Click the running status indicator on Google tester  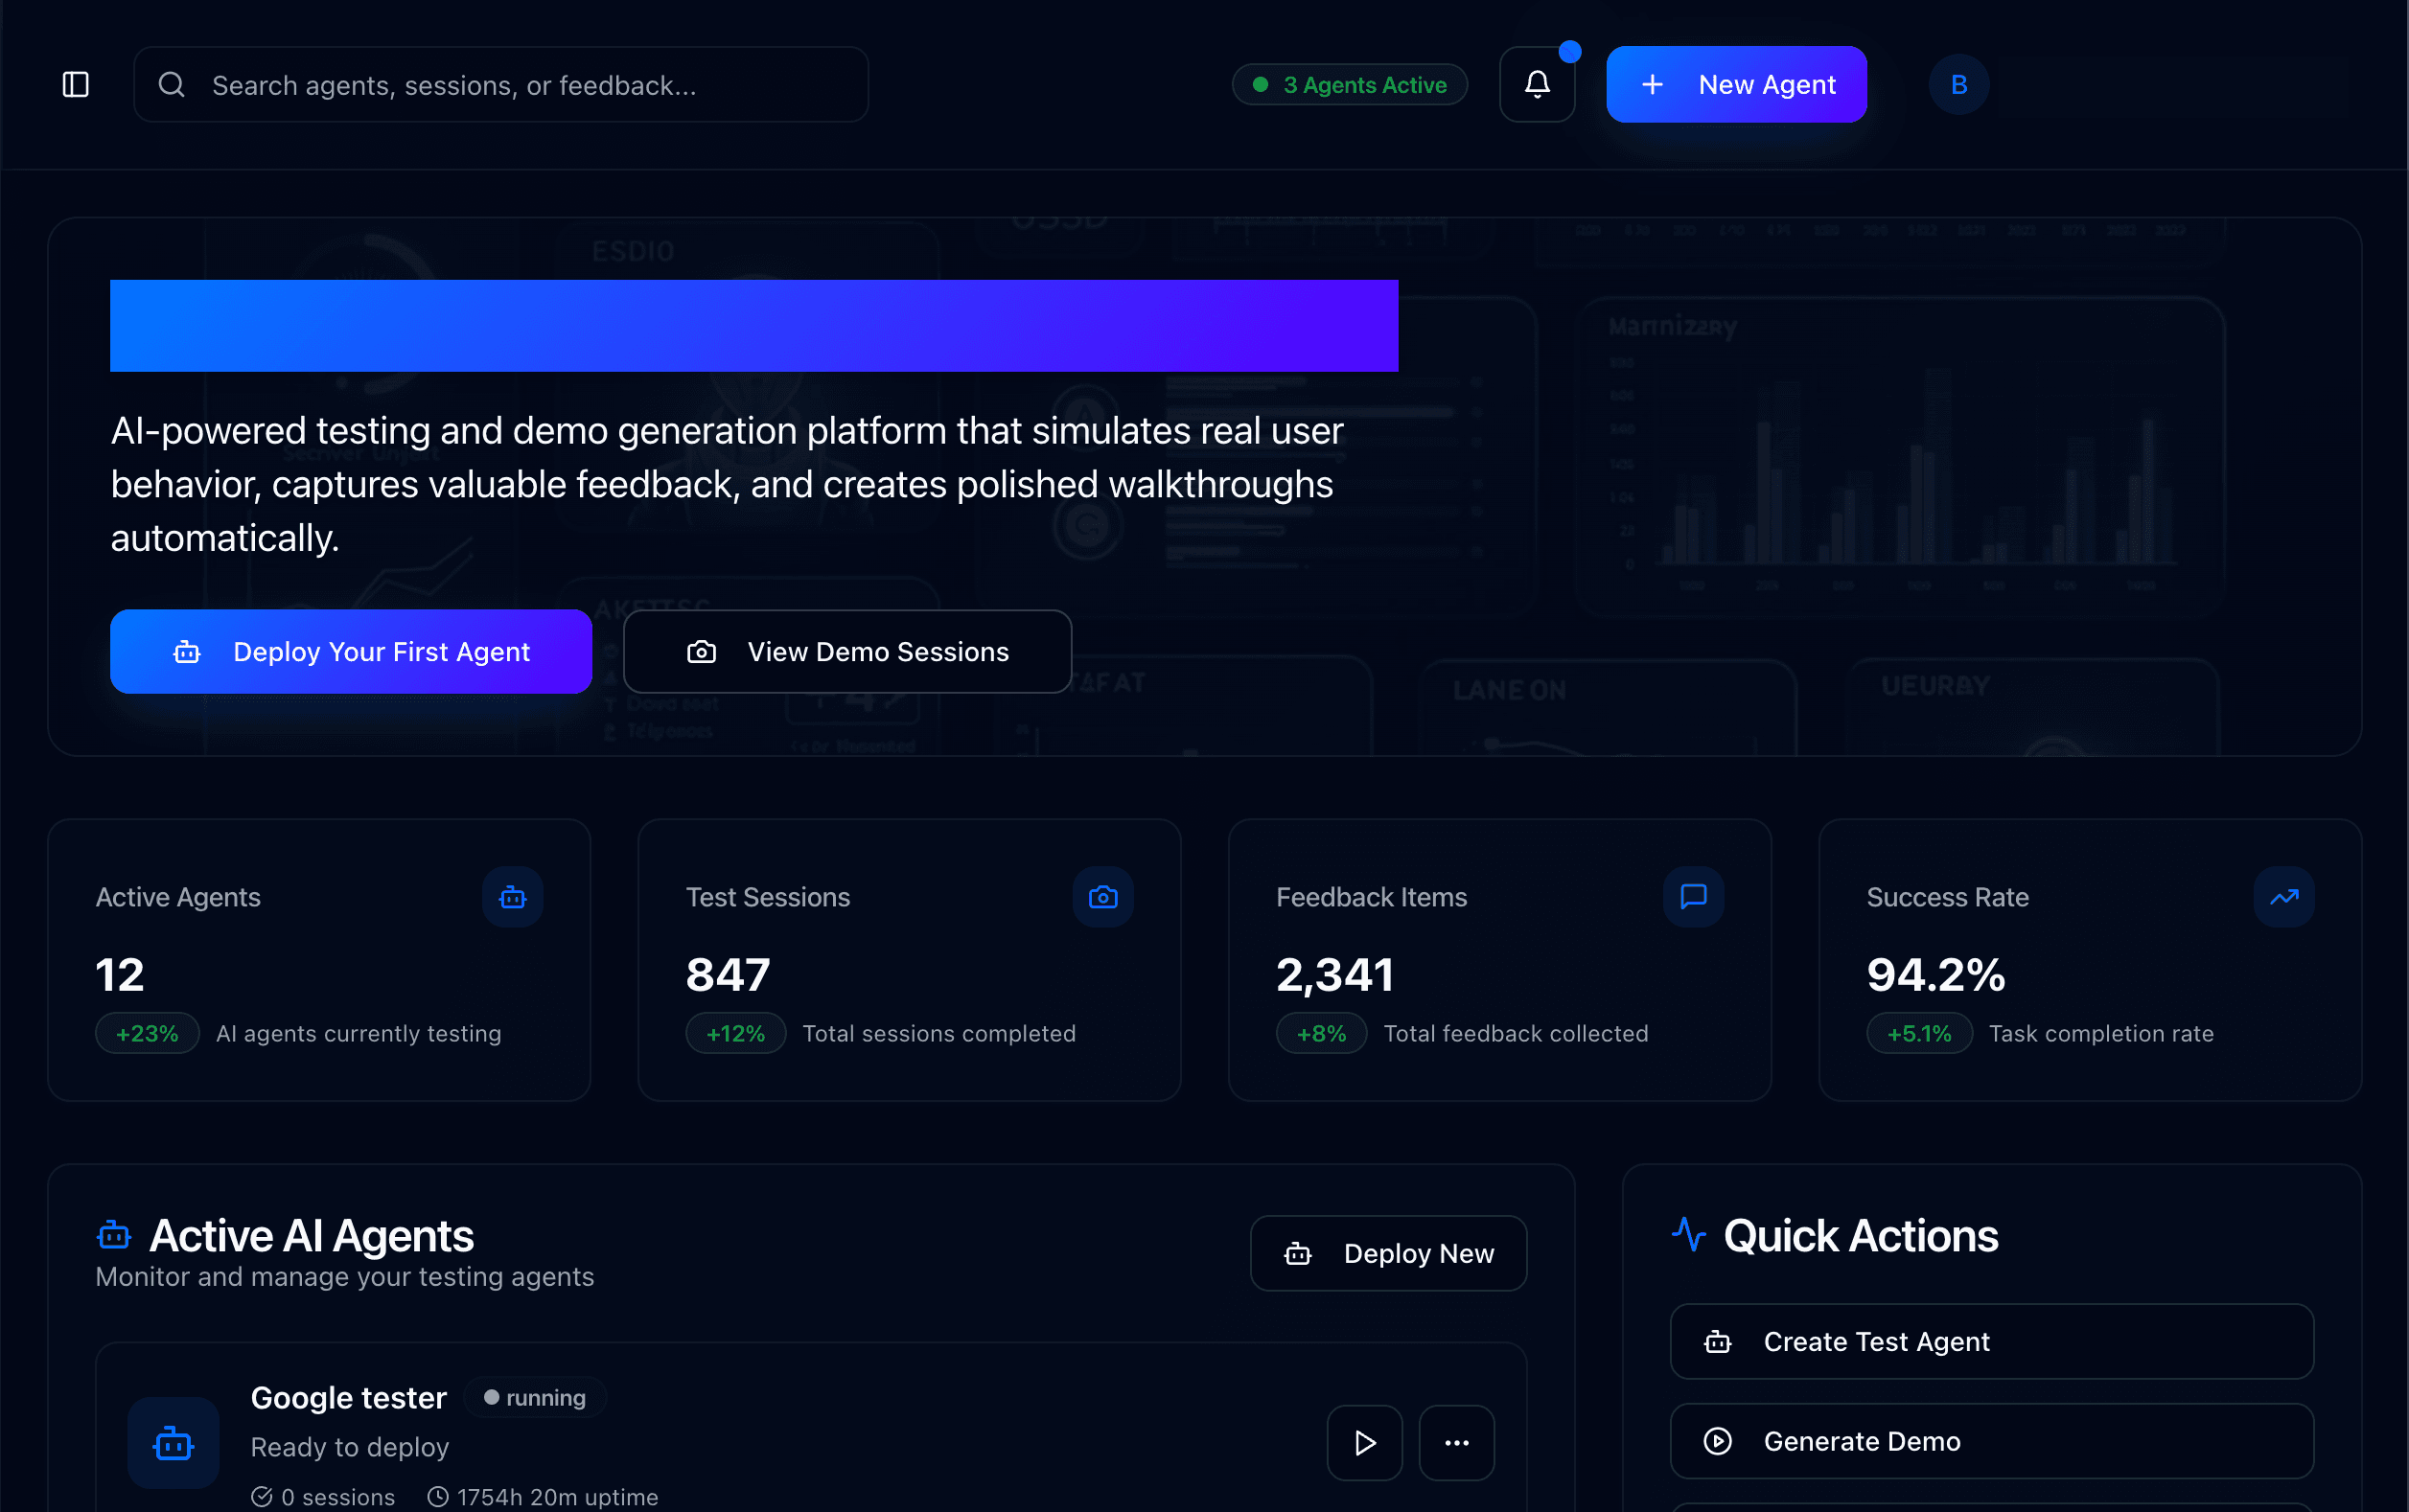pyautogui.click(x=533, y=1397)
